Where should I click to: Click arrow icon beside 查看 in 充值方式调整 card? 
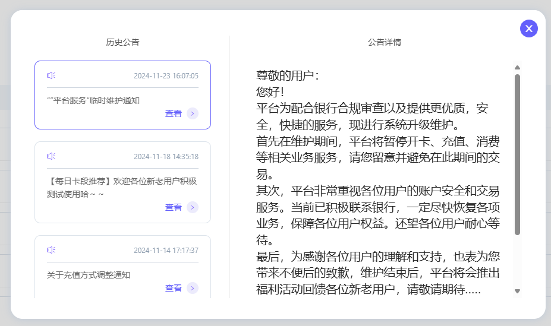[x=193, y=288]
